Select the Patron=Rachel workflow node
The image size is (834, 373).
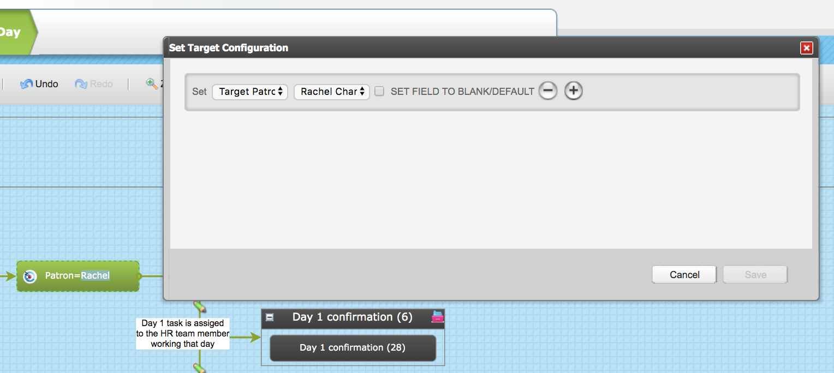[x=78, y=276]
